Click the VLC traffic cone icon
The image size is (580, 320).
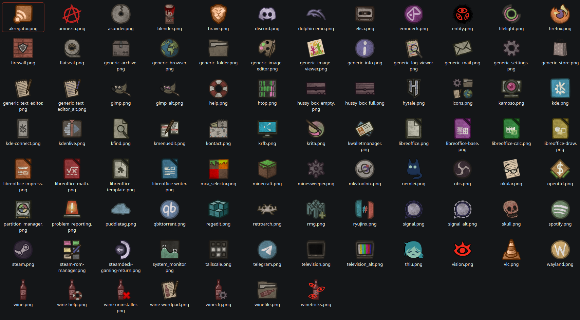[x=511, y=250]
